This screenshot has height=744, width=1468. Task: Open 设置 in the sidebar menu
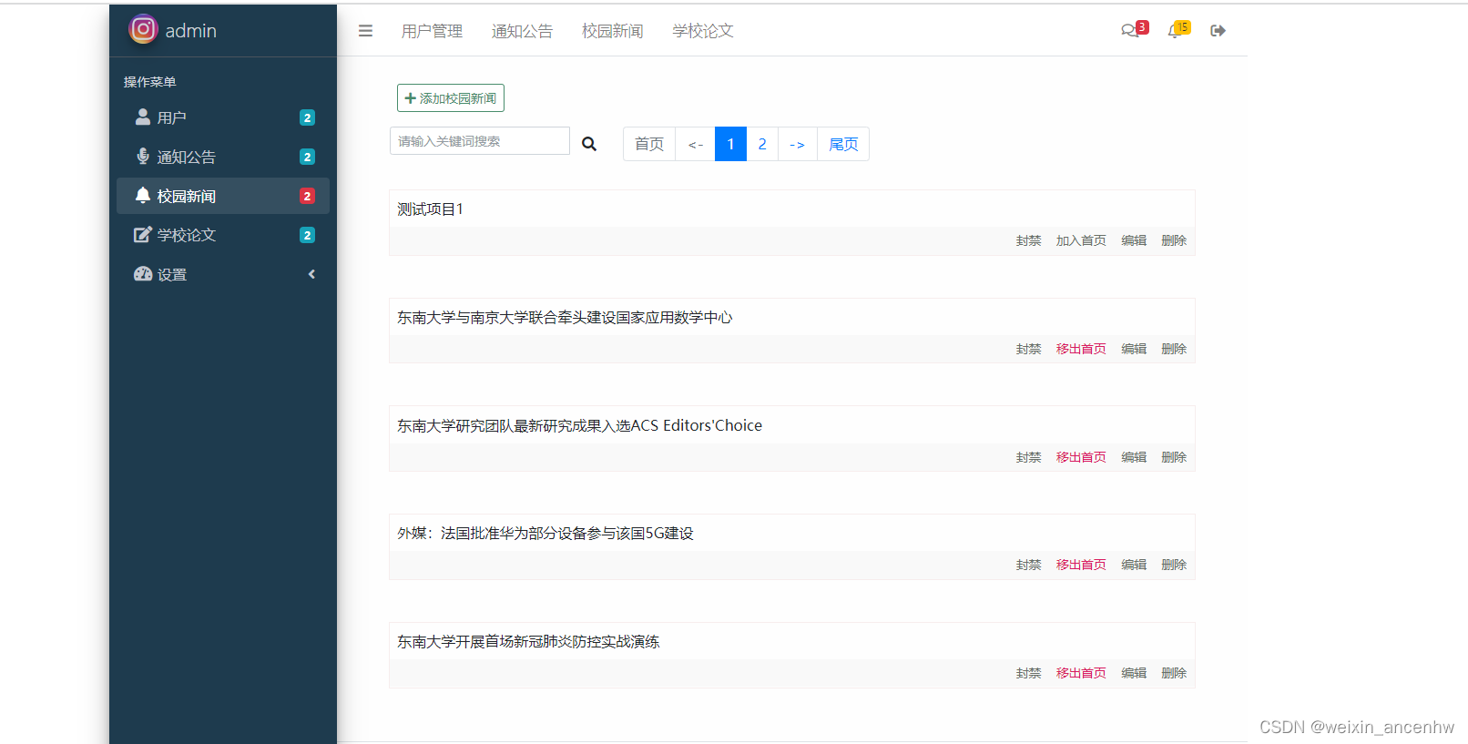223,274
